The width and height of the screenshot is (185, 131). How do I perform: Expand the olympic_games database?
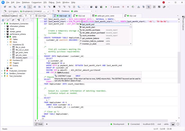coord(5,31)
